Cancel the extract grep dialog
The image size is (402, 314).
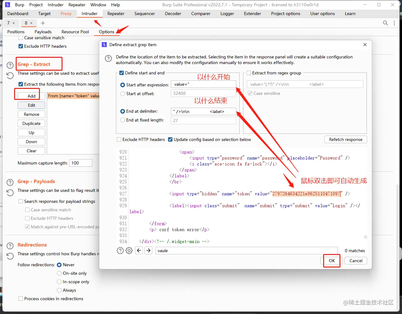356,261
